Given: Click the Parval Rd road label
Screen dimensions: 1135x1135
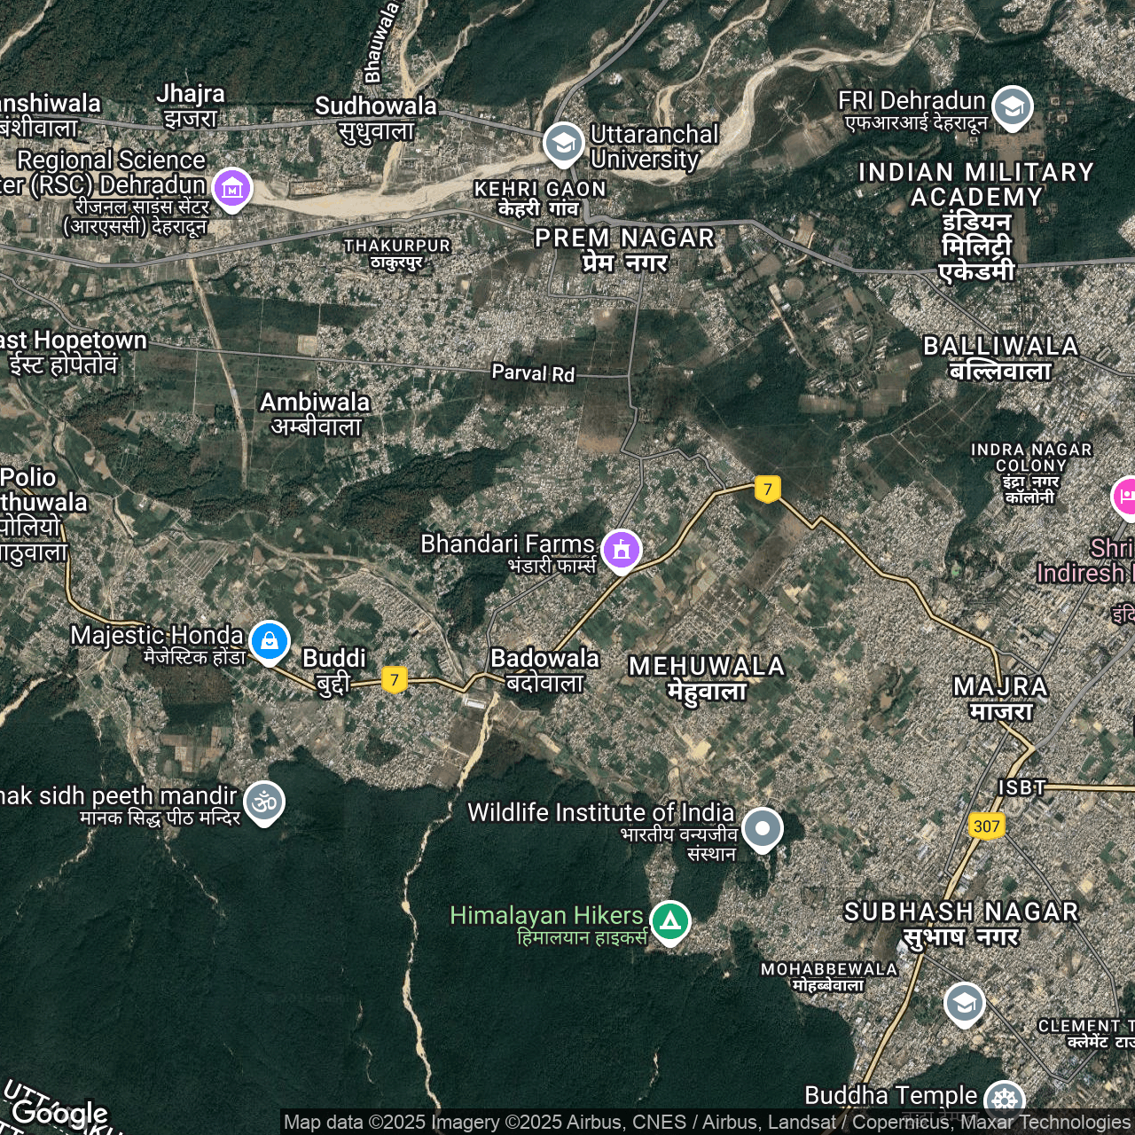Looking at the screenshot, I should click(533, 373).
